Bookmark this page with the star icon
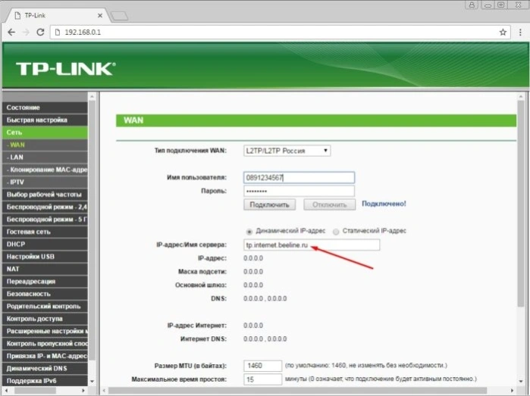The width and height of the screenshot is (530, 396). (x=503, y=32)
